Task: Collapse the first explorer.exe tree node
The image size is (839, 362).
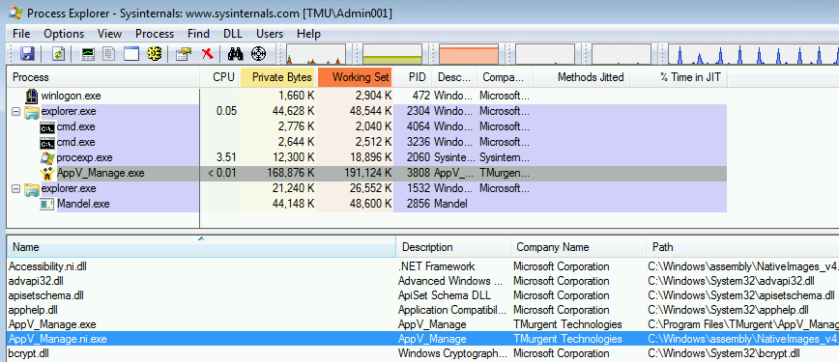Action: [15, 112]
